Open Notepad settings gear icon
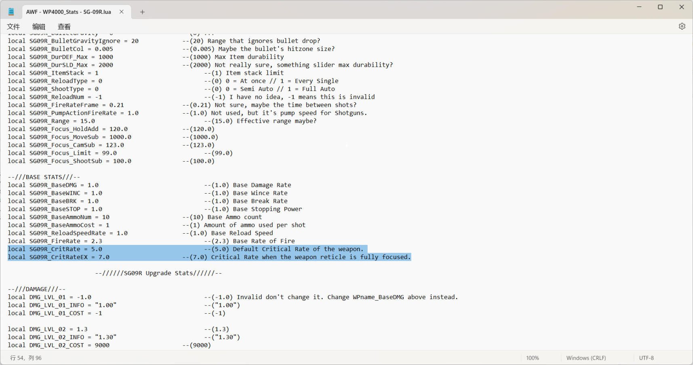Viewport: 693px width, 365px height. [682, 26]
